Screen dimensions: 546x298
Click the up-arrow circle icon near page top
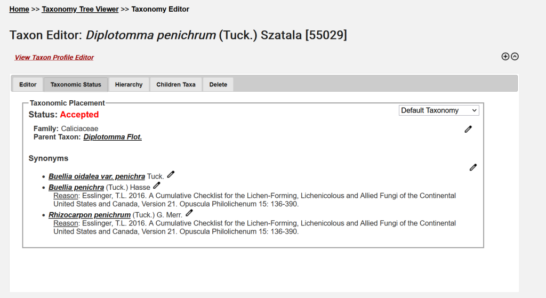pyautogui.click(x=515, y=57)
